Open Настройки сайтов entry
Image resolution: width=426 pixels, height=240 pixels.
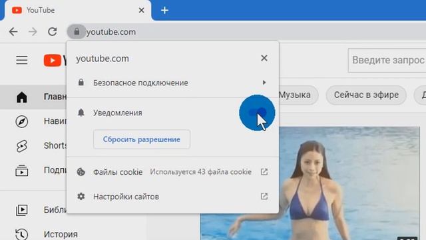pos(172,197)
